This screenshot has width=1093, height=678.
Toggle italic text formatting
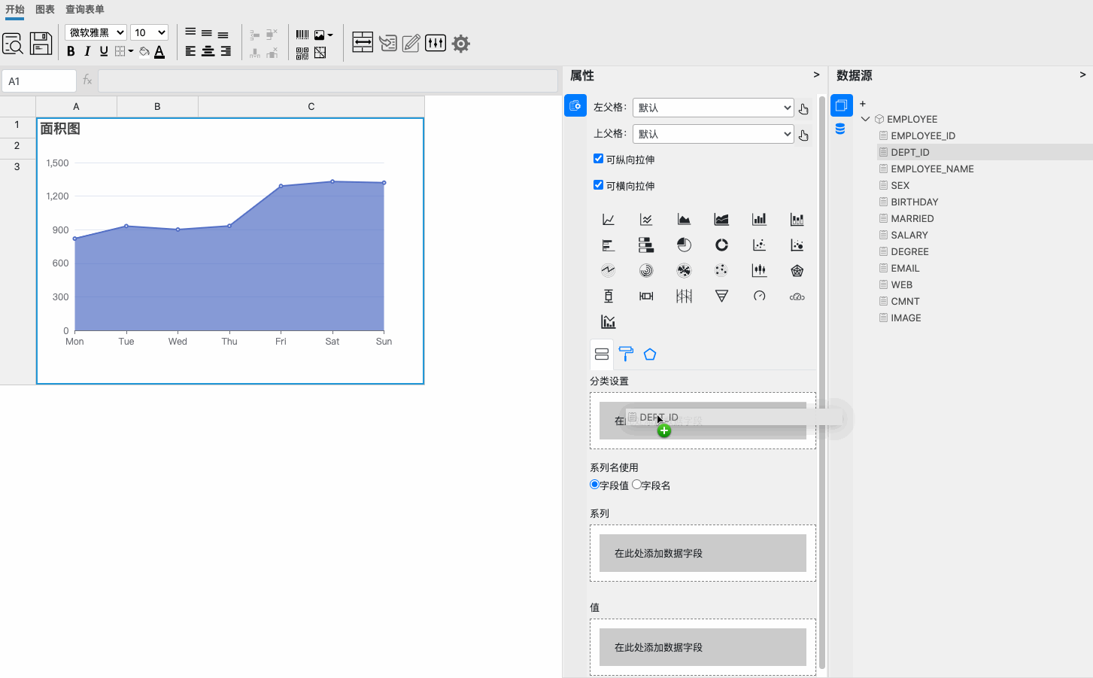click(x=87, y=51)
